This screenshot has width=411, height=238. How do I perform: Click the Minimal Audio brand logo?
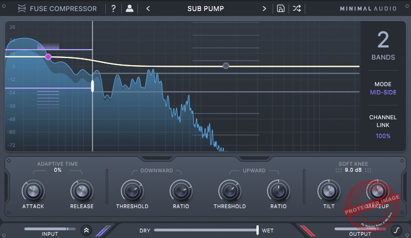coord(368,9)
